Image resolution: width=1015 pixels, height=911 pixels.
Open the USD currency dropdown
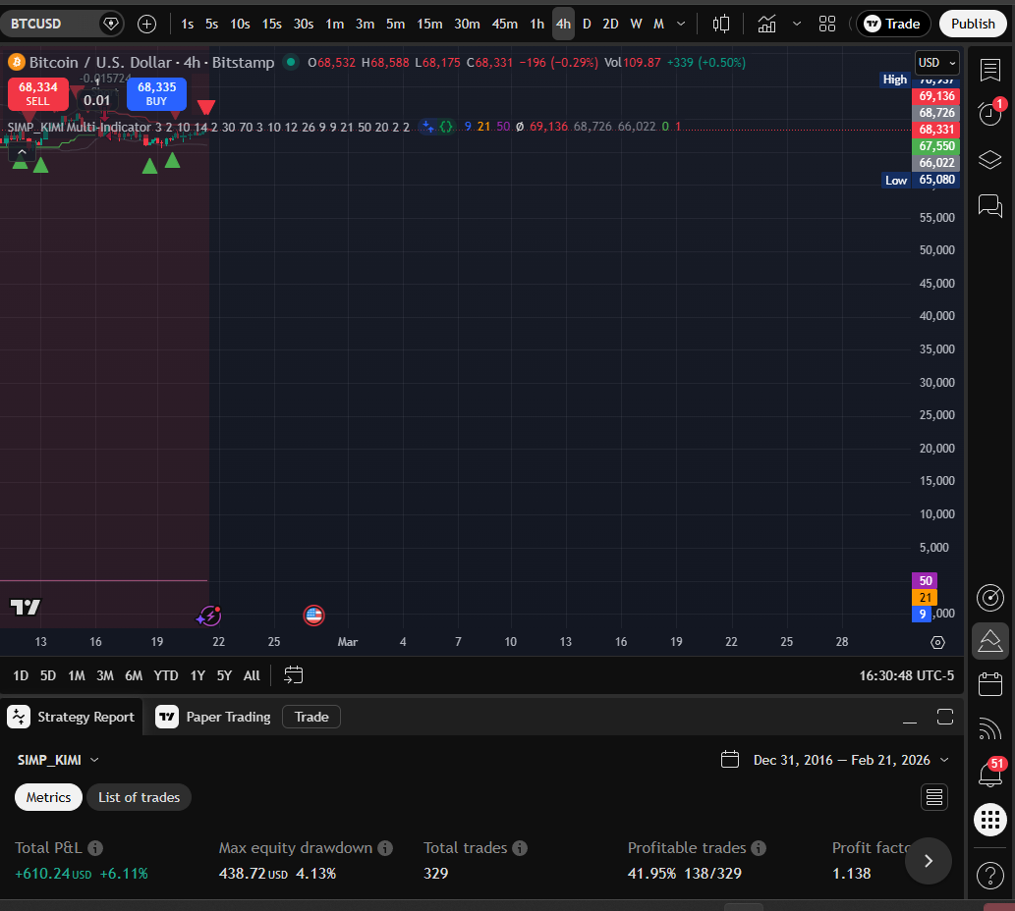tap(934, 62)
